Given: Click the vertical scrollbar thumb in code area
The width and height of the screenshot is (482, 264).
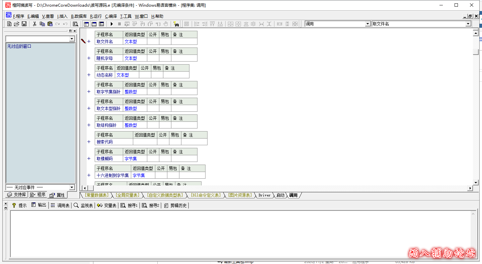Looking at the screenshot, I should [476, 52].
